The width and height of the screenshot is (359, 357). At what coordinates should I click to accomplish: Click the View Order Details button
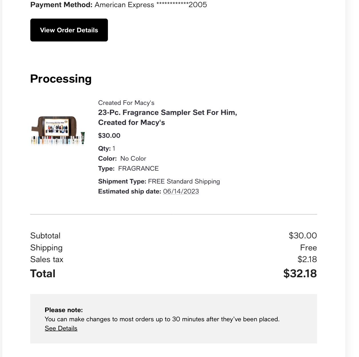point(69,30)
